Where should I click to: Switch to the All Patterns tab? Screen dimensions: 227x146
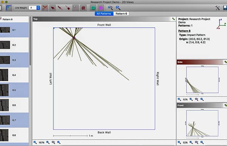[x=104, y=14]
